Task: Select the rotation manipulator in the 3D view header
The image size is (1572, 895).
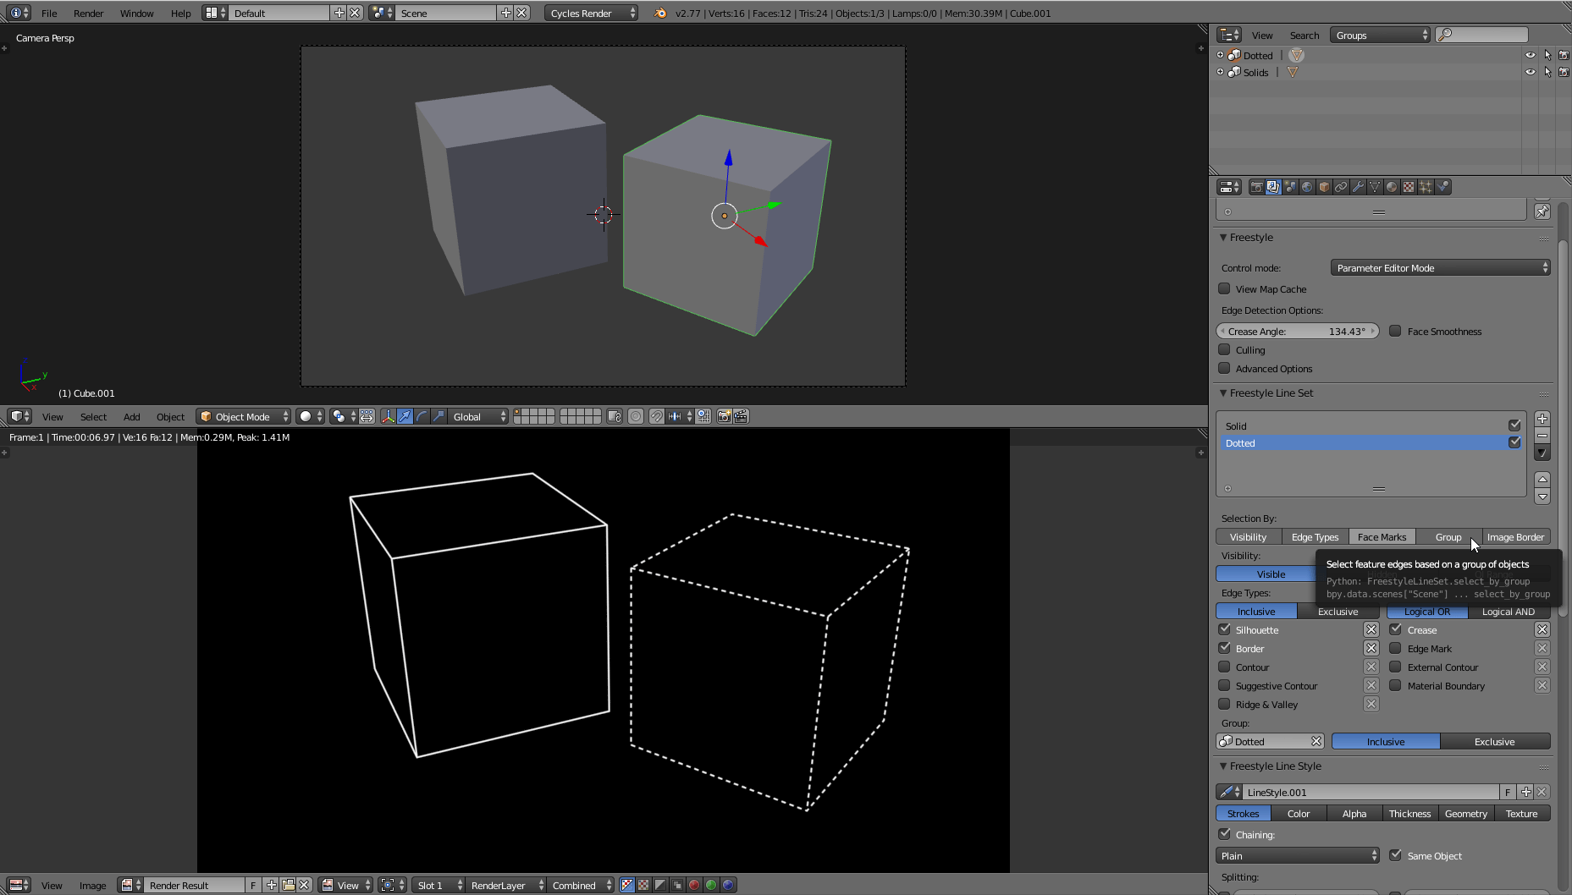Action: 421,416
